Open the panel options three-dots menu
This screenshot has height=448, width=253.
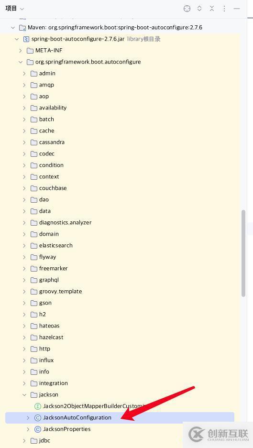224,9
